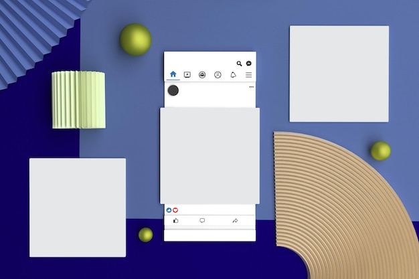
Task: Open the Watch video tab icon
Action: (187, 74)
